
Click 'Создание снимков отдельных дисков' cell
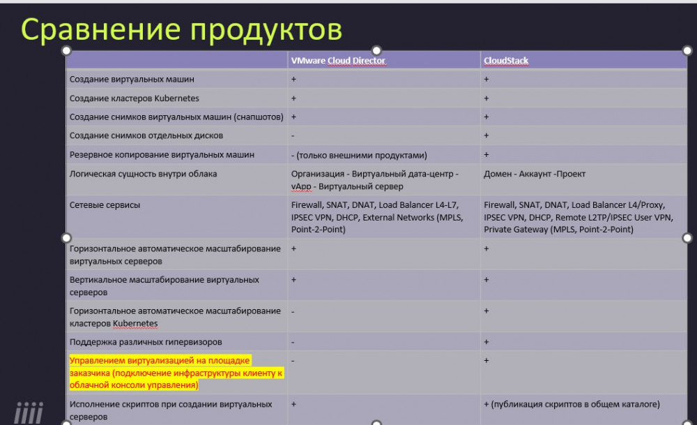[176, 135]
